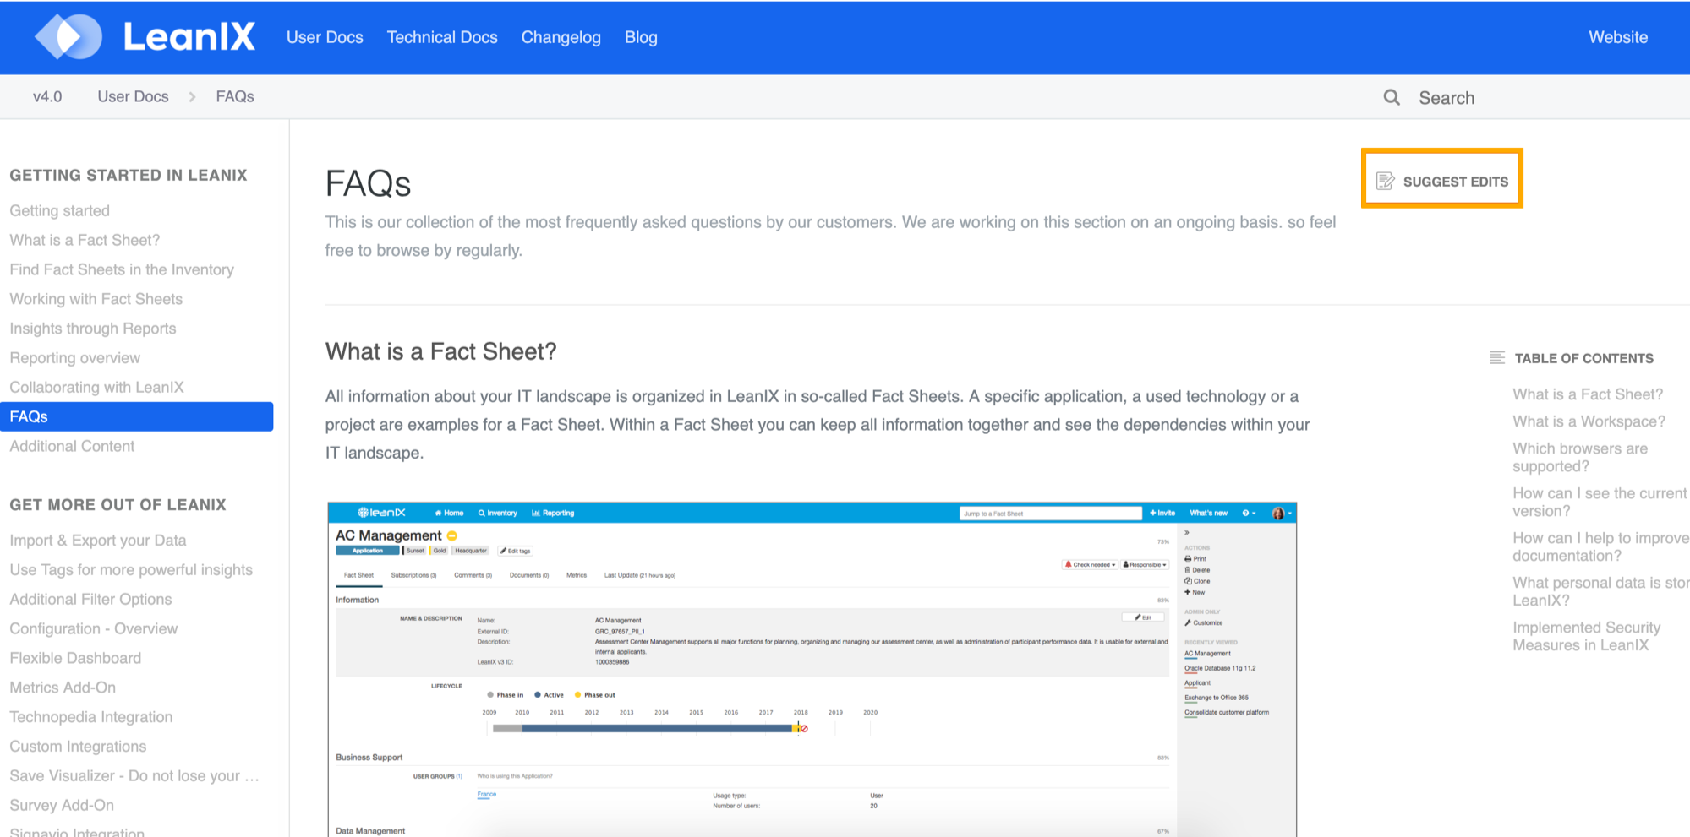
Task: Click the GETTING STARTED IN LEANIX header
Action: click(x=129, y=175)
